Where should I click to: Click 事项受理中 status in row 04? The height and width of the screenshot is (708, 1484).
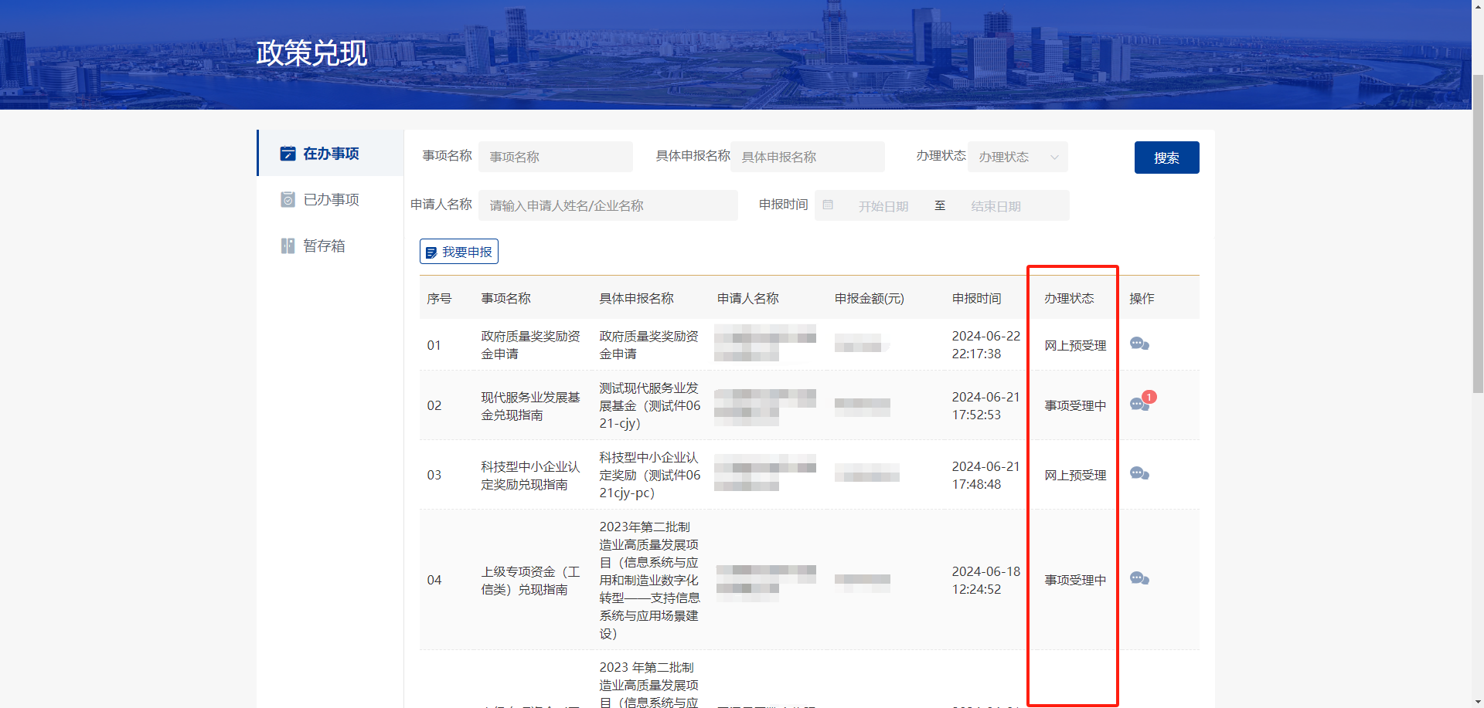click(x=1075, y=580)
